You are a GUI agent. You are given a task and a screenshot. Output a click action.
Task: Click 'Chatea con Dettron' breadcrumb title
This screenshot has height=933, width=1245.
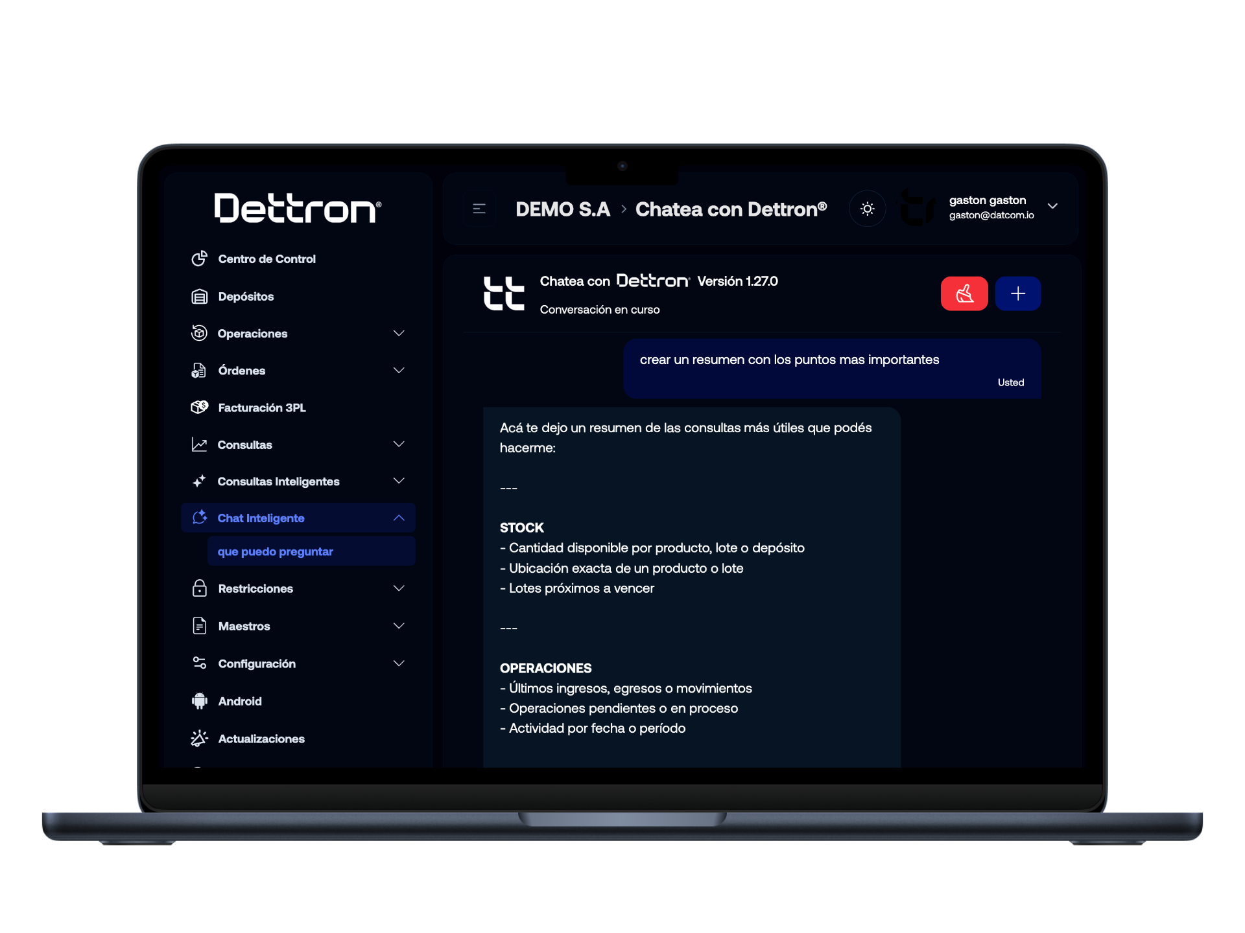click(x=731, y=209)
